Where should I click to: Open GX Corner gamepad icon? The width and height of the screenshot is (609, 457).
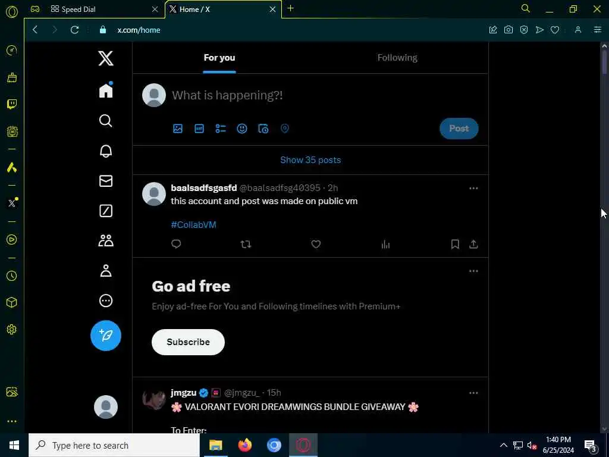coord(35,9)
